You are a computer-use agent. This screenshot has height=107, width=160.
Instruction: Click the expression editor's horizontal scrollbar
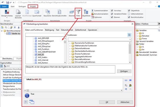click(73, 90)
